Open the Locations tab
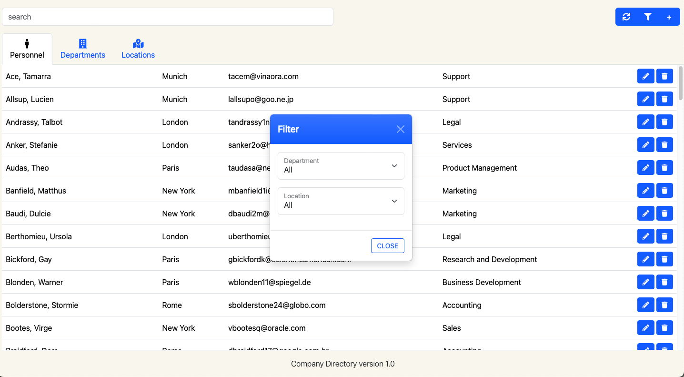 (x=138, y=49)
